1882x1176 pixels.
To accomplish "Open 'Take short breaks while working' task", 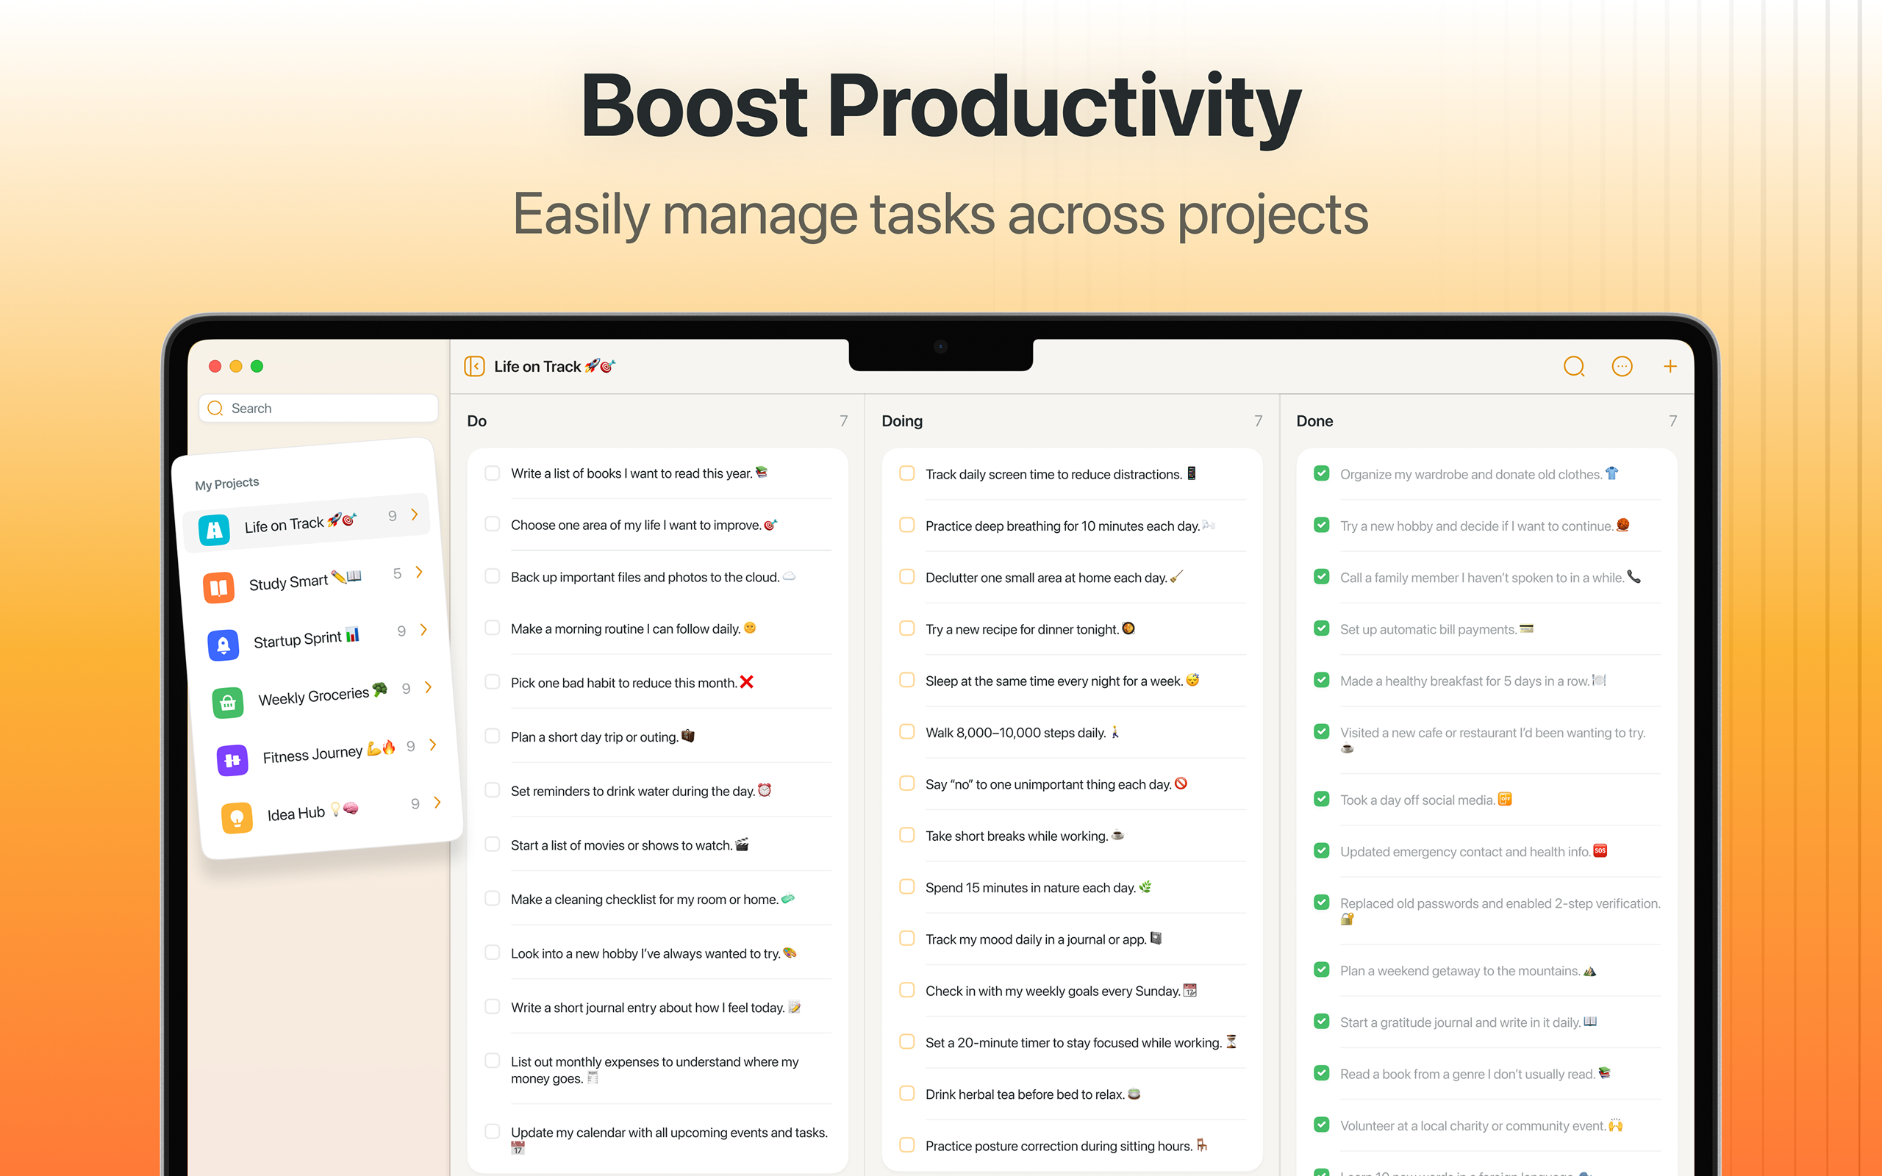I will click(x=1024, y=836).
